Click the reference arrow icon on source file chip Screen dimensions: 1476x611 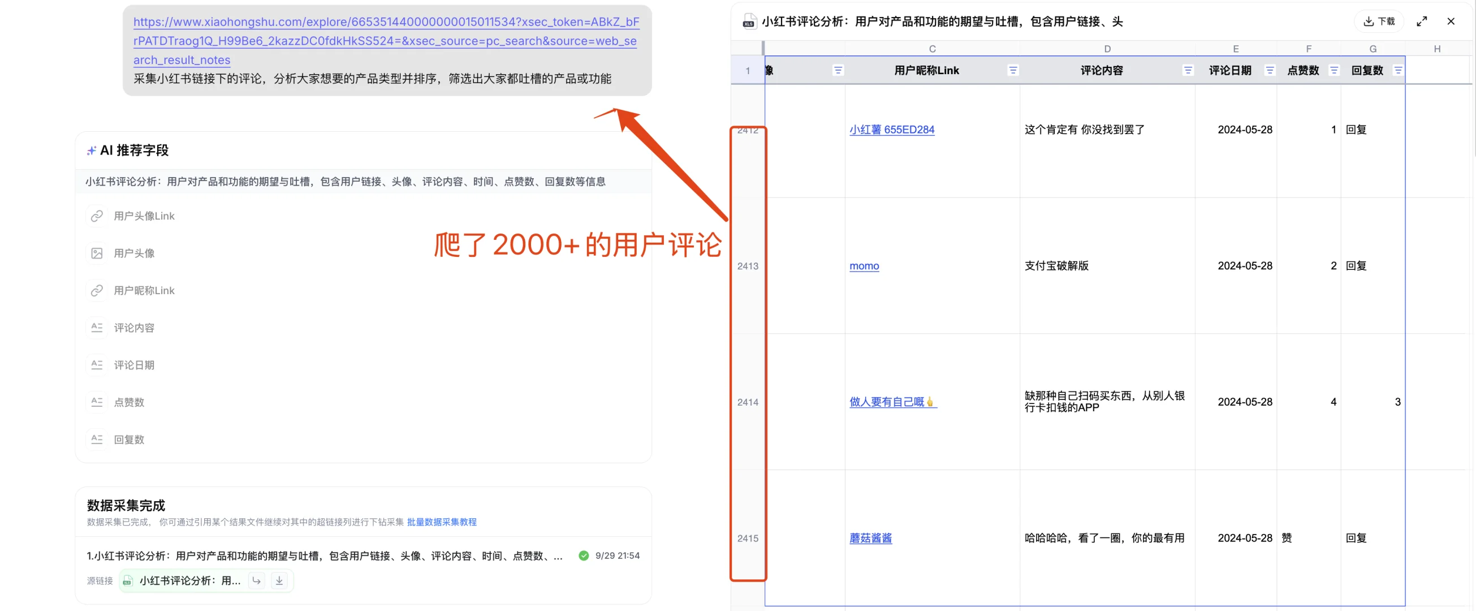[256, 580]
